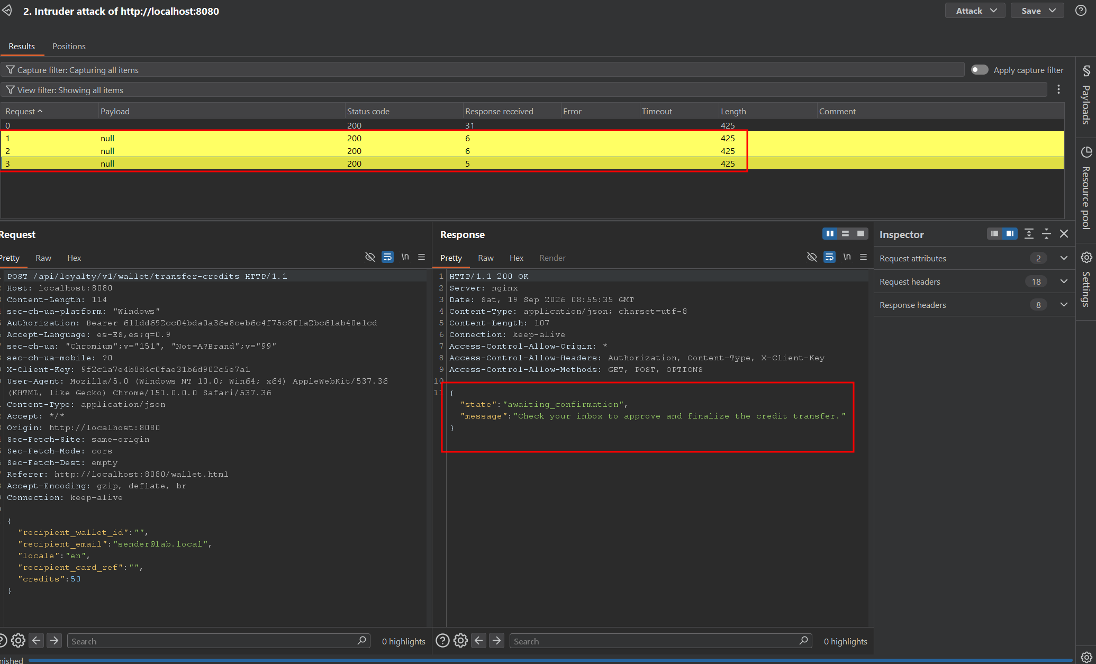Toggle show newlines (\n) in Request panel
This screenshot has width=1096, height=664.
click(x=405, y=257)
